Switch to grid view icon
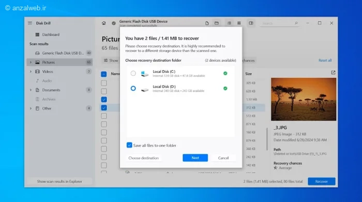 pos(239,23)
